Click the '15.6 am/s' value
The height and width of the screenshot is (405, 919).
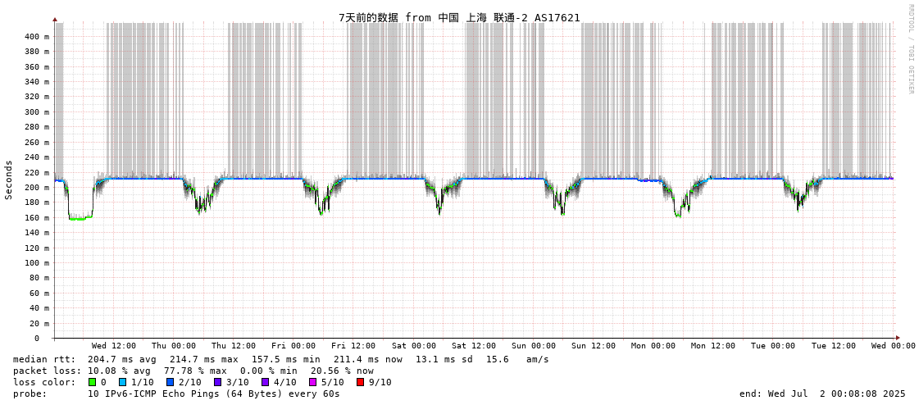point(517,359)
